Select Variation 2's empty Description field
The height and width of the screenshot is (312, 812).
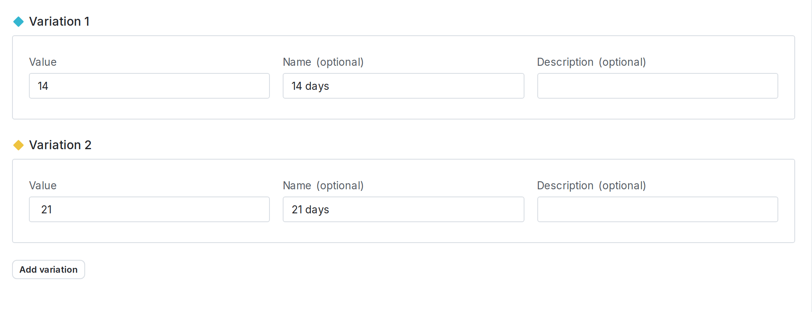(657, 209)
